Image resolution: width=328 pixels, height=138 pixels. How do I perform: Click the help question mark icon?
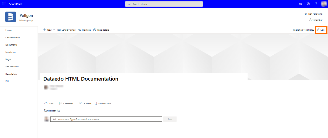click(x=316, y=4)
